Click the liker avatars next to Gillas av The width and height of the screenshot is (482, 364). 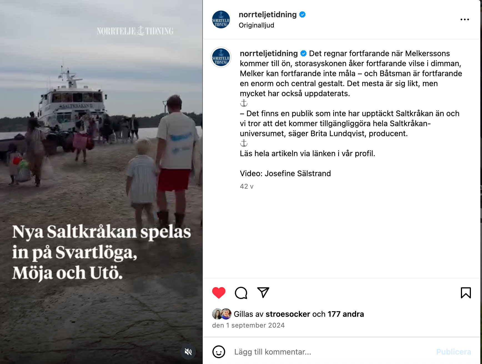(222, 314)
